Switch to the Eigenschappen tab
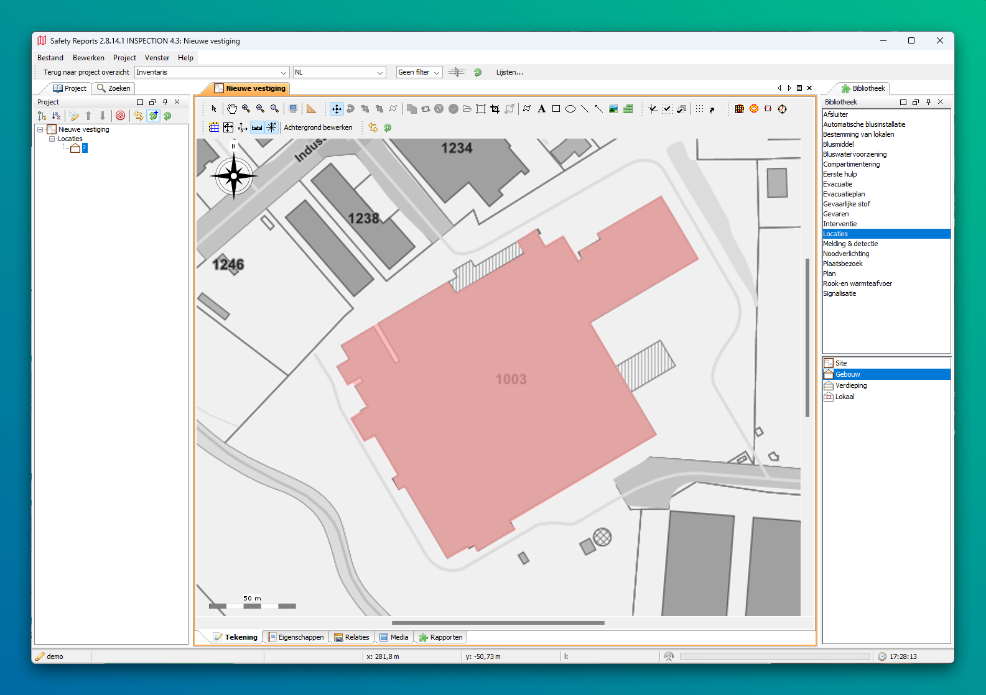The width and height of the screenshot is (986, 695). 295,637
